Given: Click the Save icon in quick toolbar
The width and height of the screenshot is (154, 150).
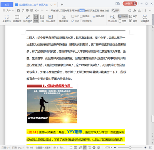Looking at the screenshot, I should tap(18, 10).
